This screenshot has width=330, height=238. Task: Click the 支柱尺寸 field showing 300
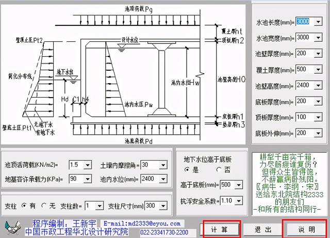152,205
